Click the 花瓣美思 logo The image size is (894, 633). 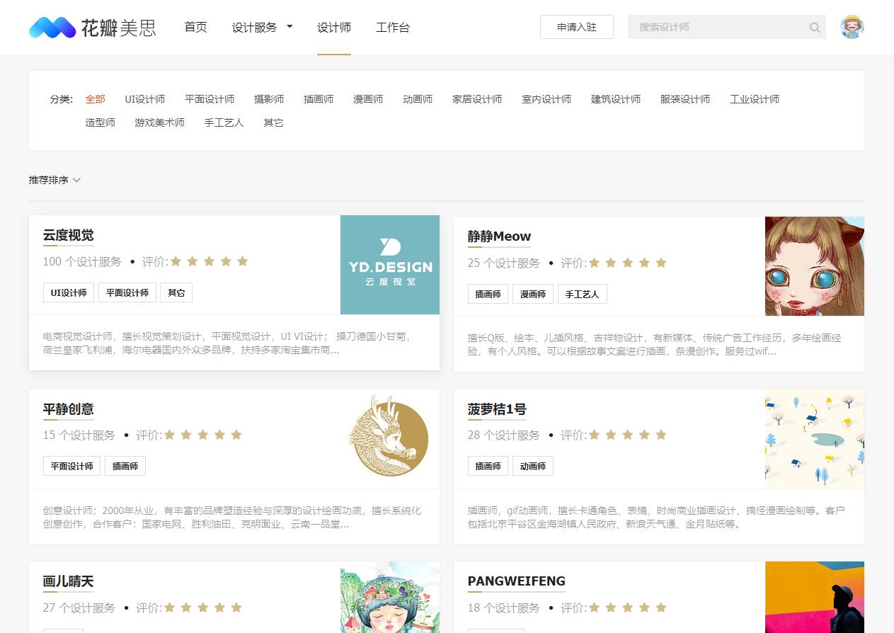click(93, 28)
